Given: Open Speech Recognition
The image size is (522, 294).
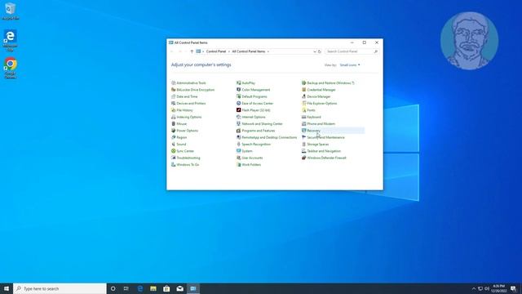Looking at the screenshot, I should click(254, 145).
